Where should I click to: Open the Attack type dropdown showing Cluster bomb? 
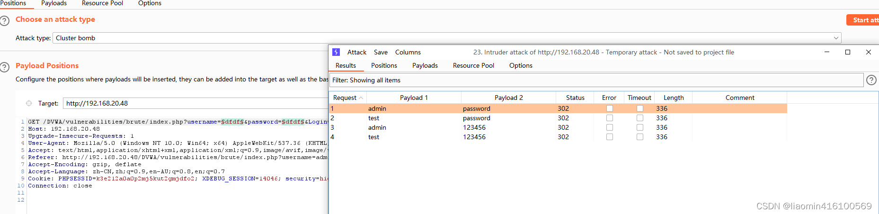pos(447,38)
